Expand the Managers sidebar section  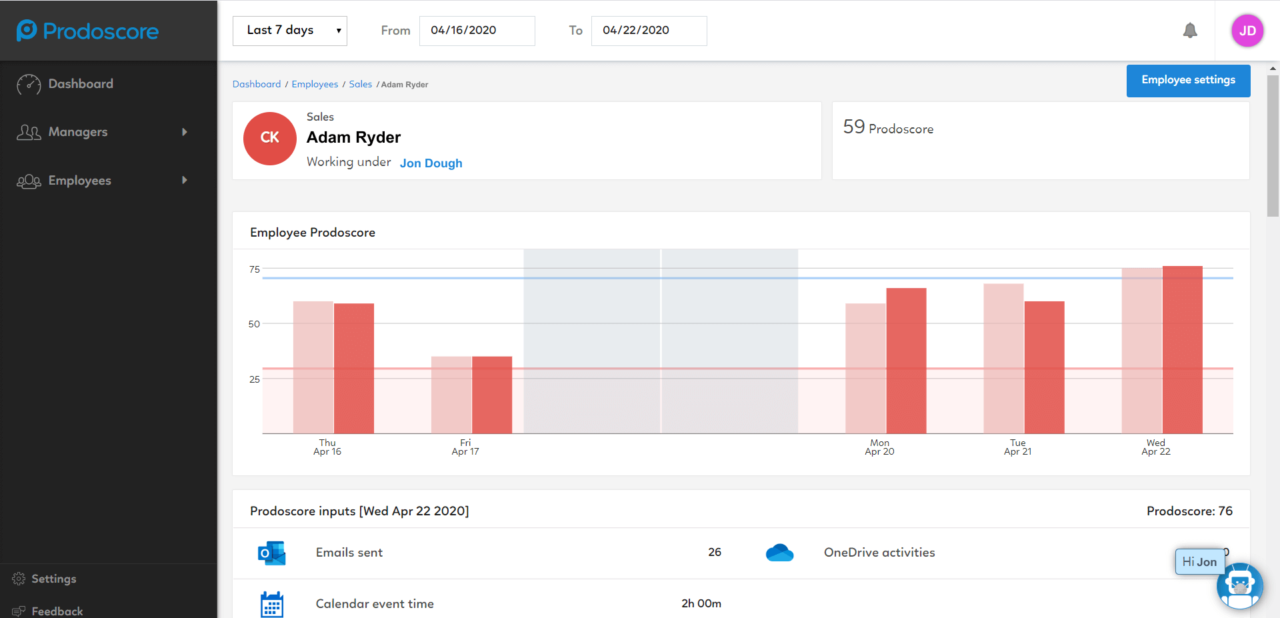185,132
